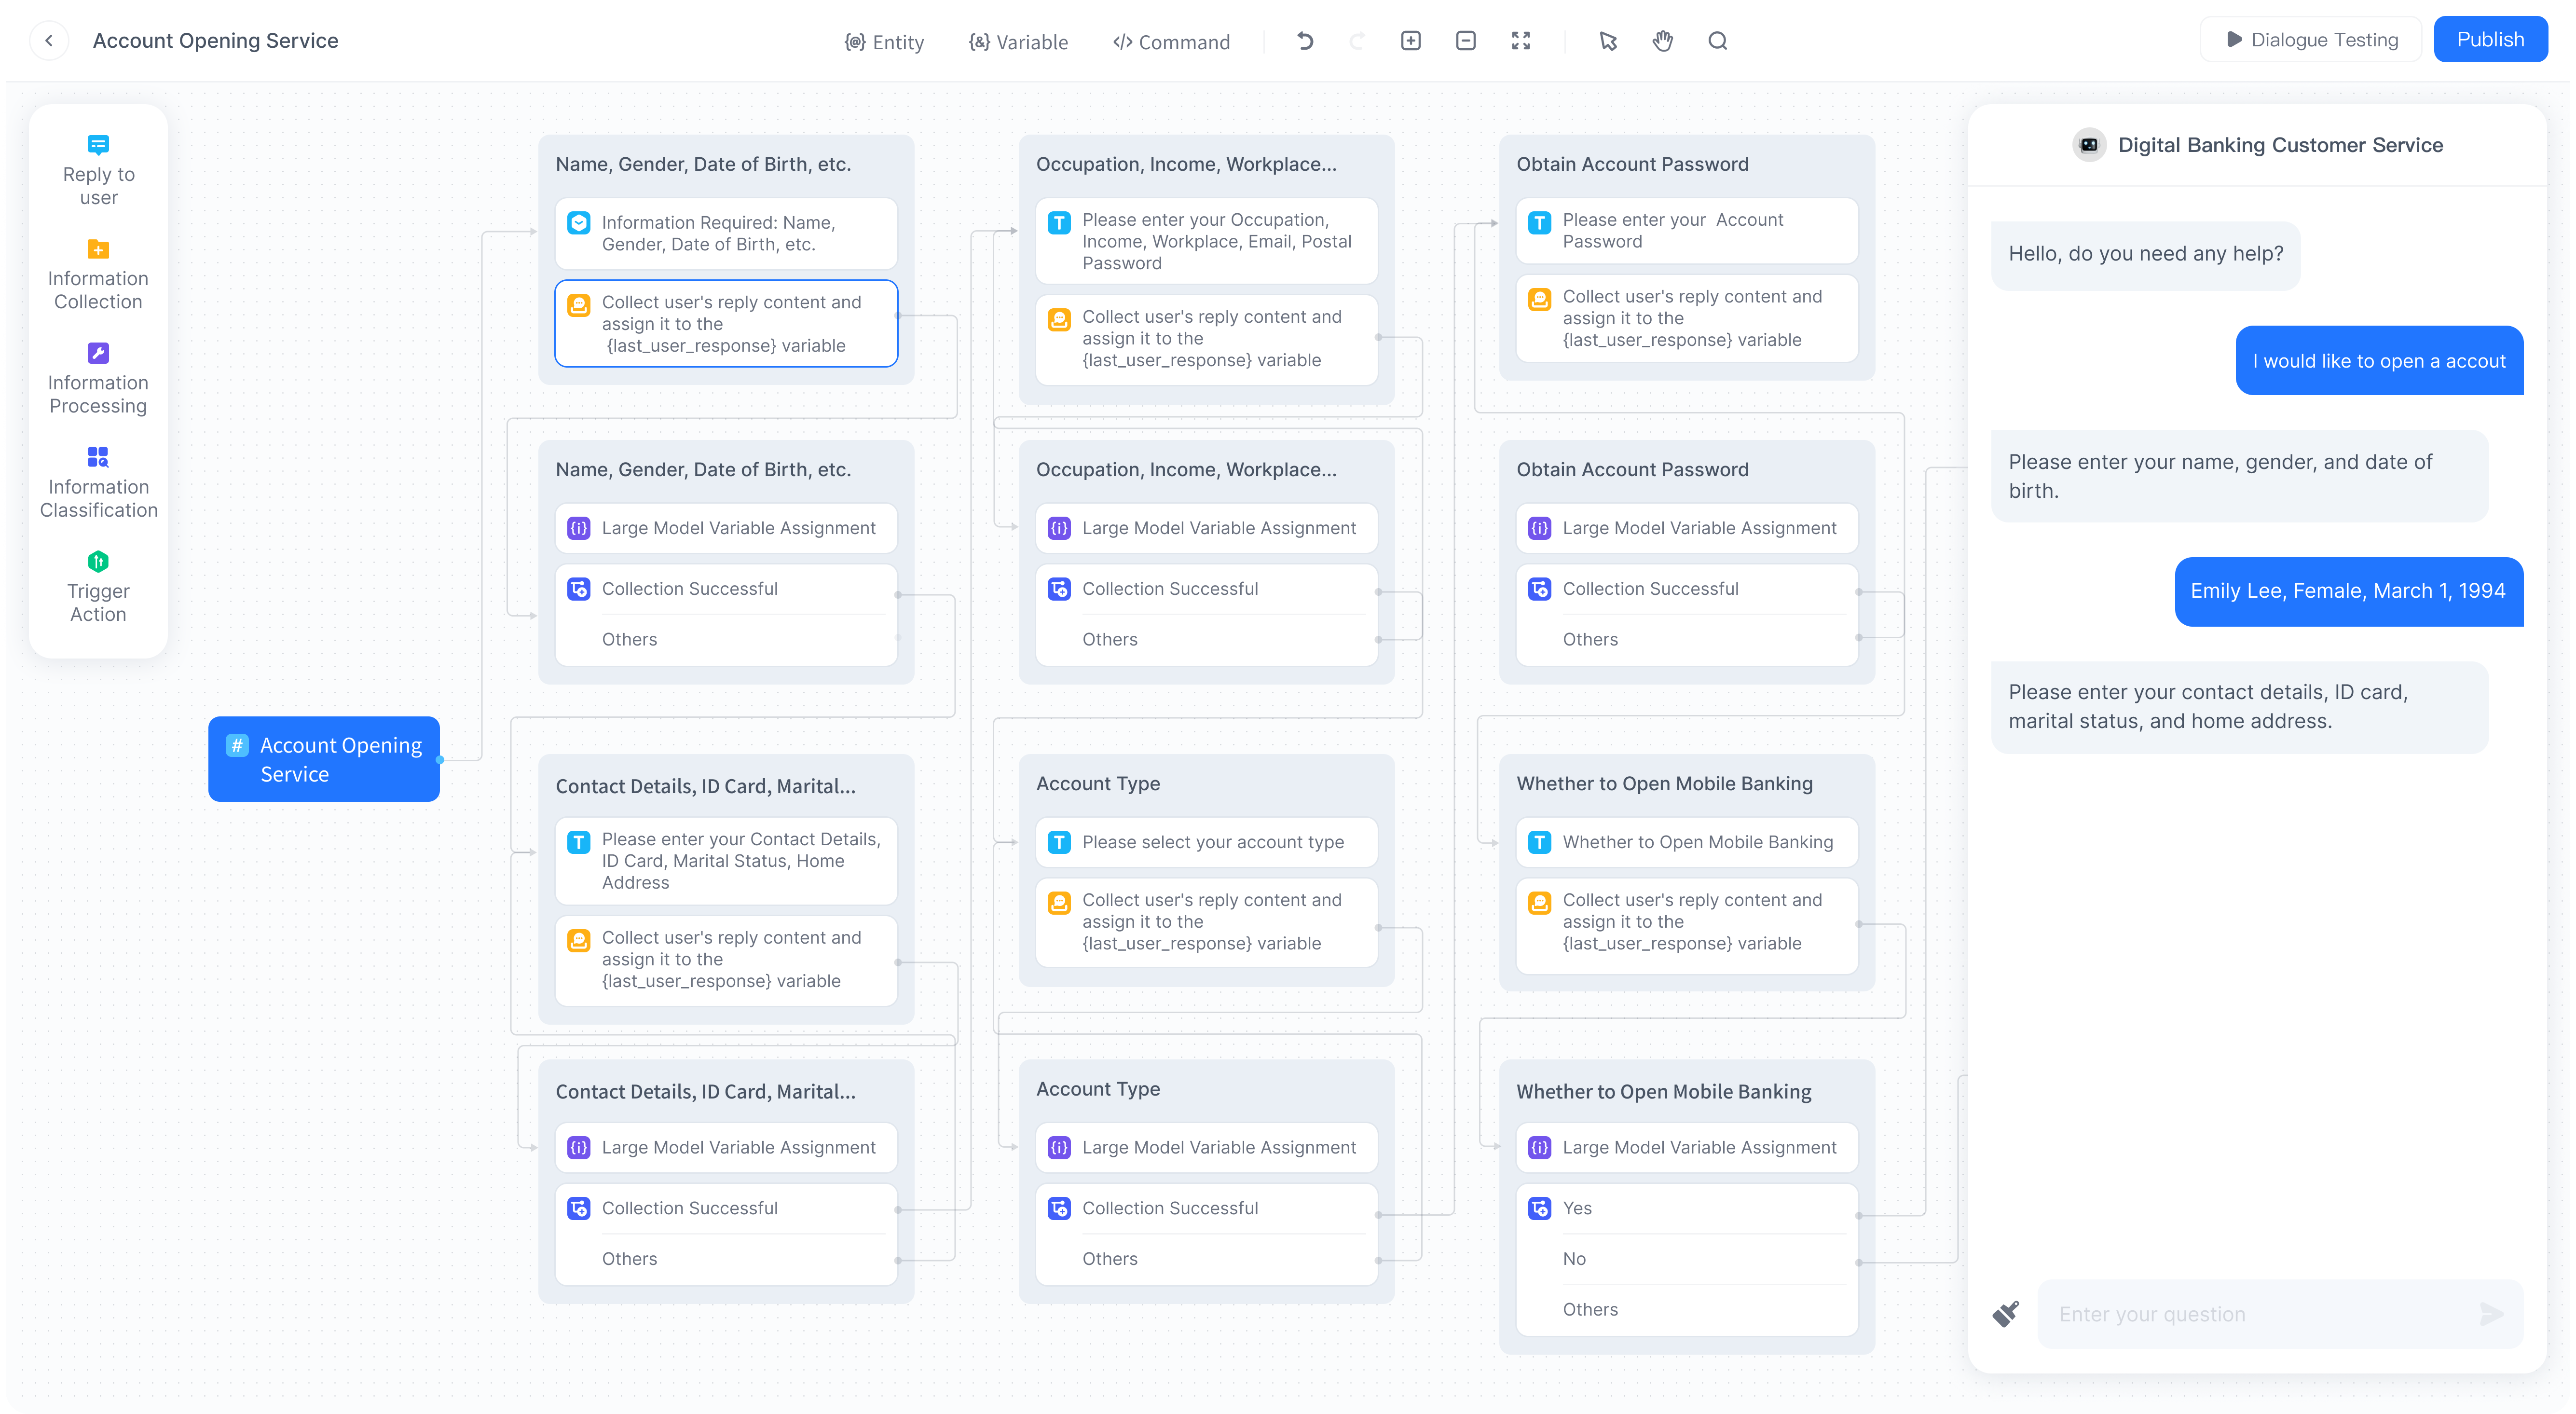Viewport: 2576px width, 1414px height.
Task: Click the zoom in plus icon
Action: [x=1411, y=41]
